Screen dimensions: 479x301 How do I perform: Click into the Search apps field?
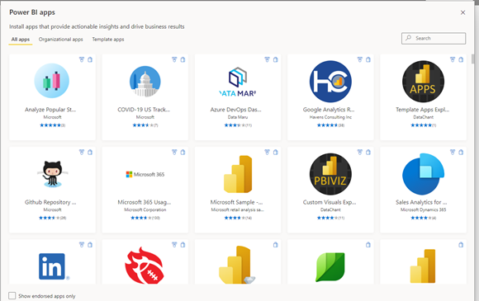click(x=434, y=39)
